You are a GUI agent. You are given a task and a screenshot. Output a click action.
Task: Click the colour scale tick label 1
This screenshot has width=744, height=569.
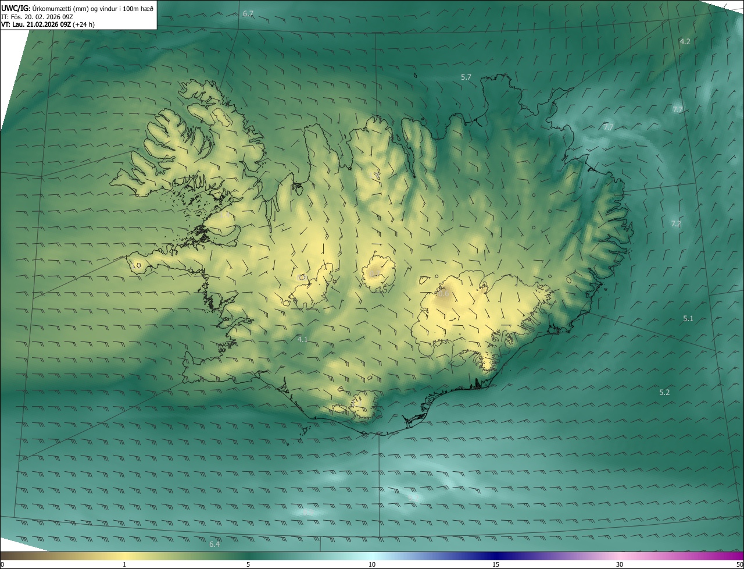pos(124,564)
